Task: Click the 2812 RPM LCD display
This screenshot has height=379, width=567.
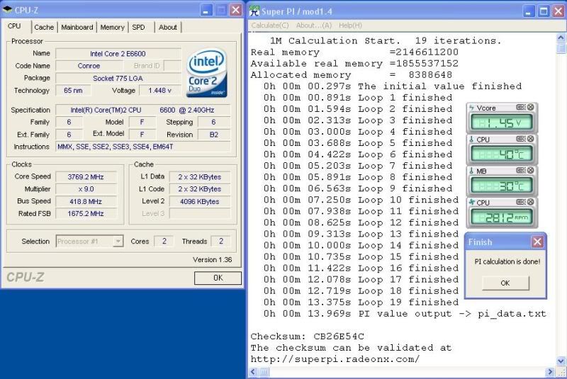Action: point(501,217)
